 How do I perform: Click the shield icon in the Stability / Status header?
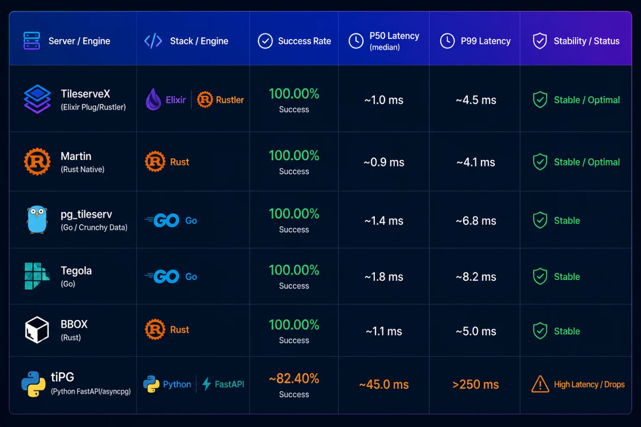[x=540, y=41]
